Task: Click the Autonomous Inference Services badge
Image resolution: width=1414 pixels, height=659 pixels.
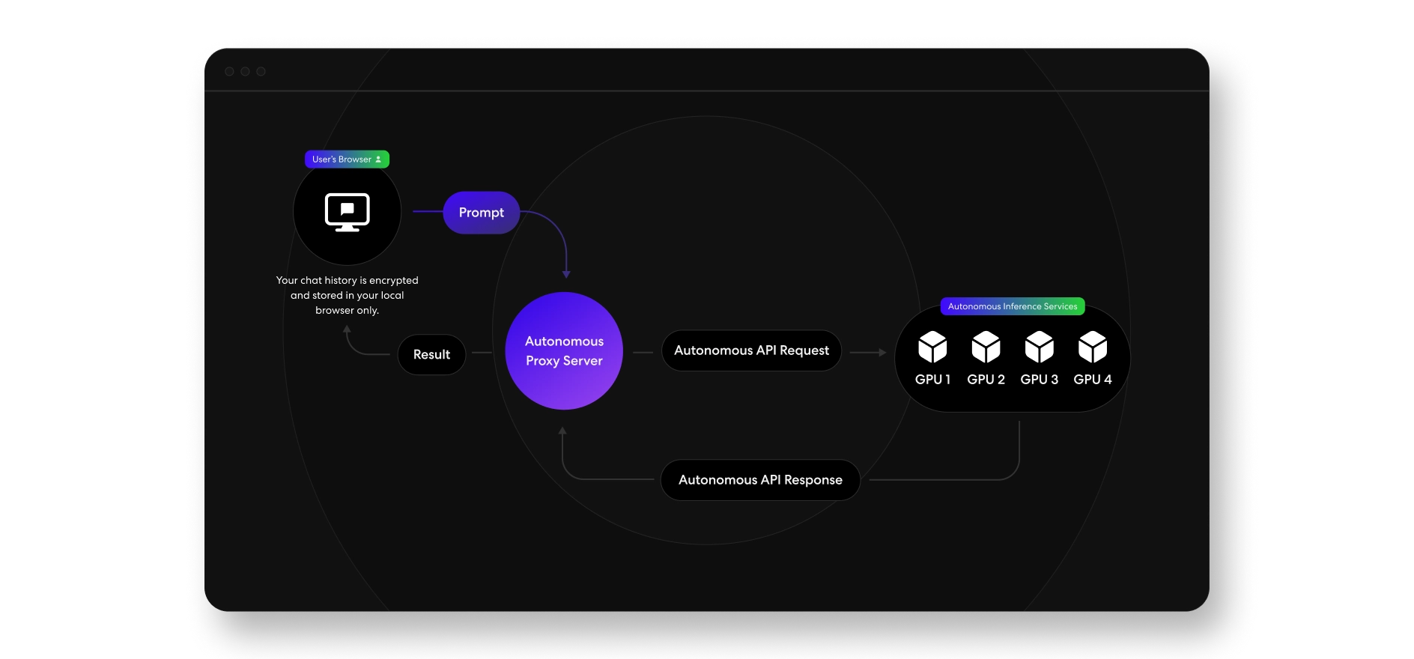Action: pos(1013,306)
